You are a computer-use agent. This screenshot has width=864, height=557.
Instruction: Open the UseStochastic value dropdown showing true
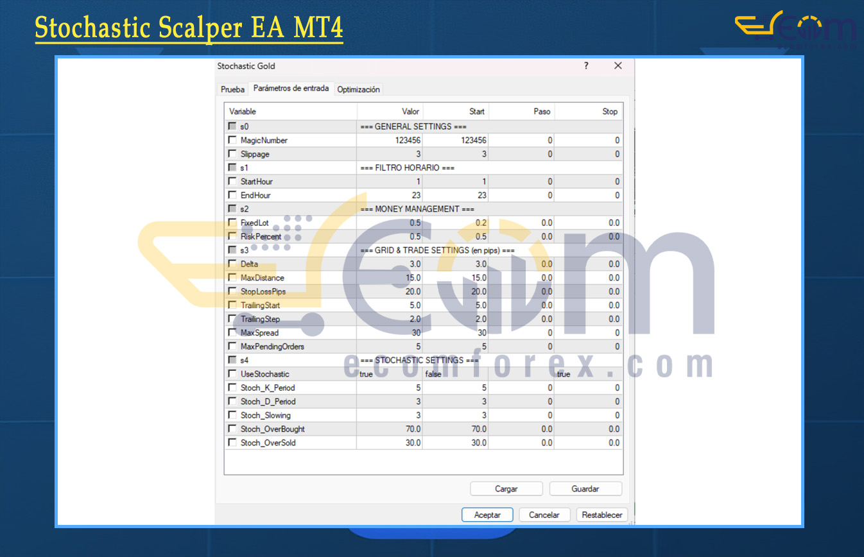(x=390, y=374)
